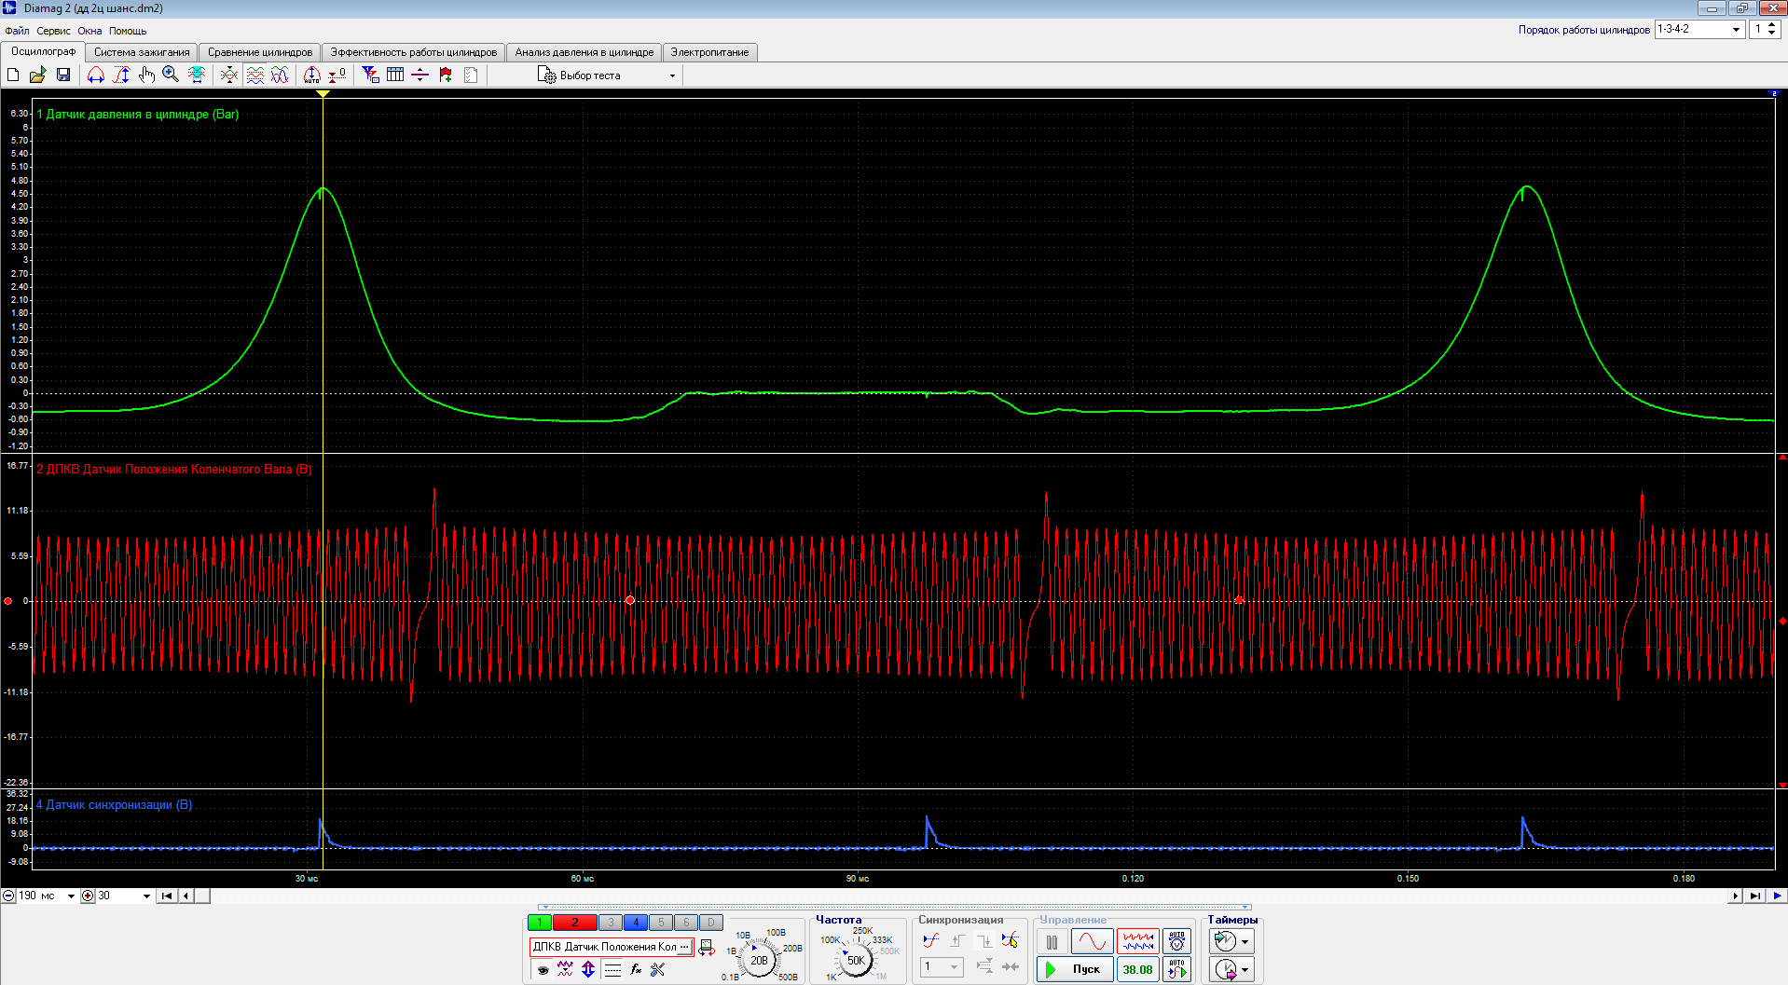The width and height of the screenshot is (1788, 985).
Task: Click the AUTO vertical scale icon
Action: tap(312, 75)
